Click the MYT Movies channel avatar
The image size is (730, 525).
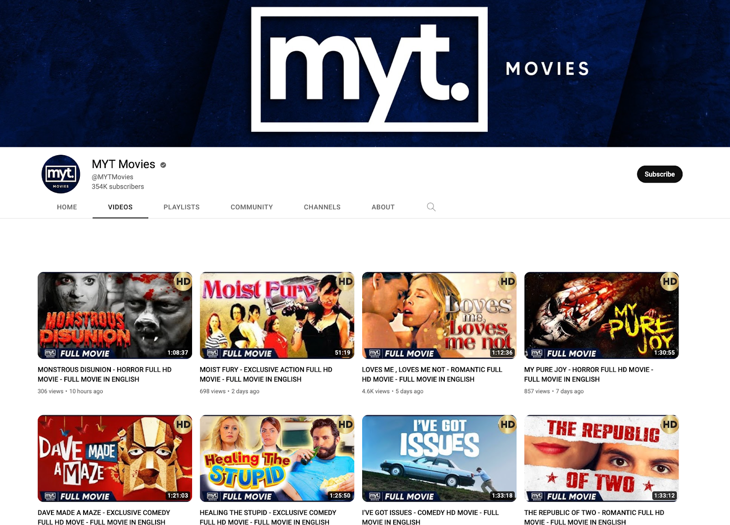pos(61,174)
